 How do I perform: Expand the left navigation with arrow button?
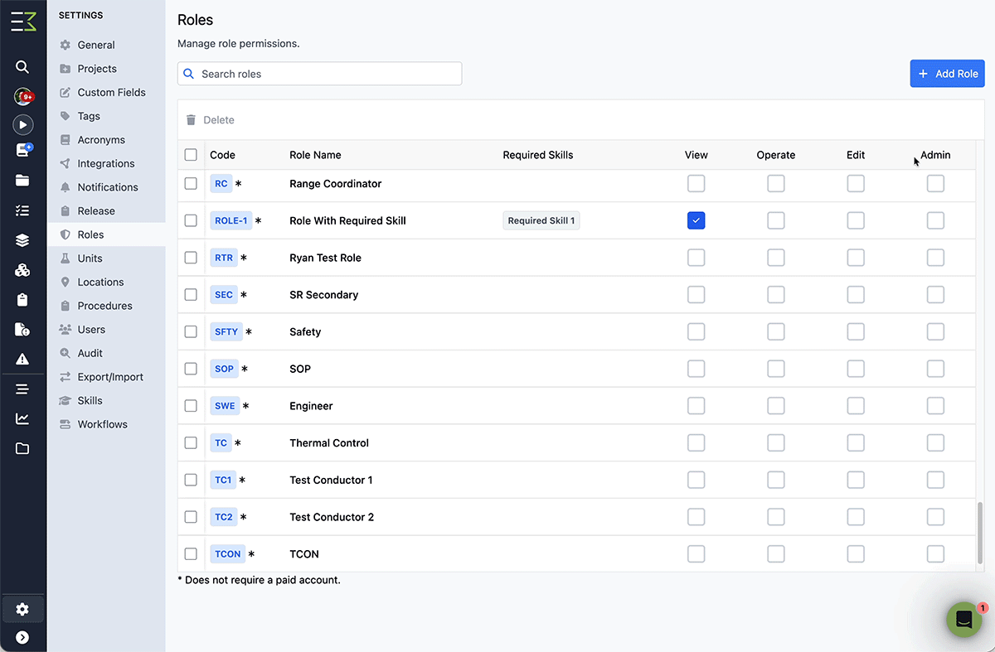pyautogui.click(x=22, y=637)
